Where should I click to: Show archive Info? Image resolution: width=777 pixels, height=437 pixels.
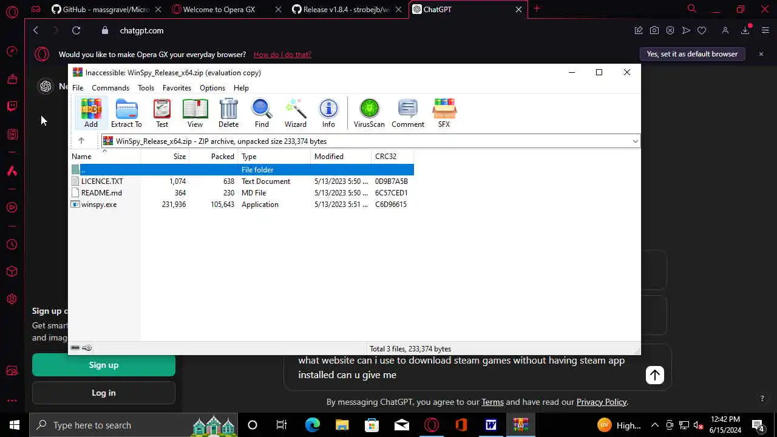[328, 113]
